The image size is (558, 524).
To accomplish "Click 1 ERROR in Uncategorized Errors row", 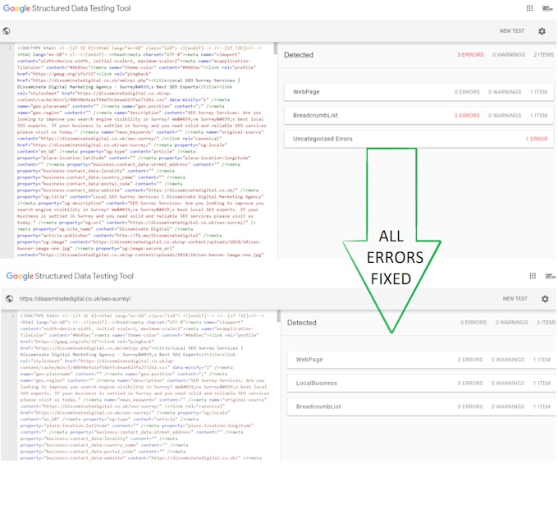I will (537, 139).
